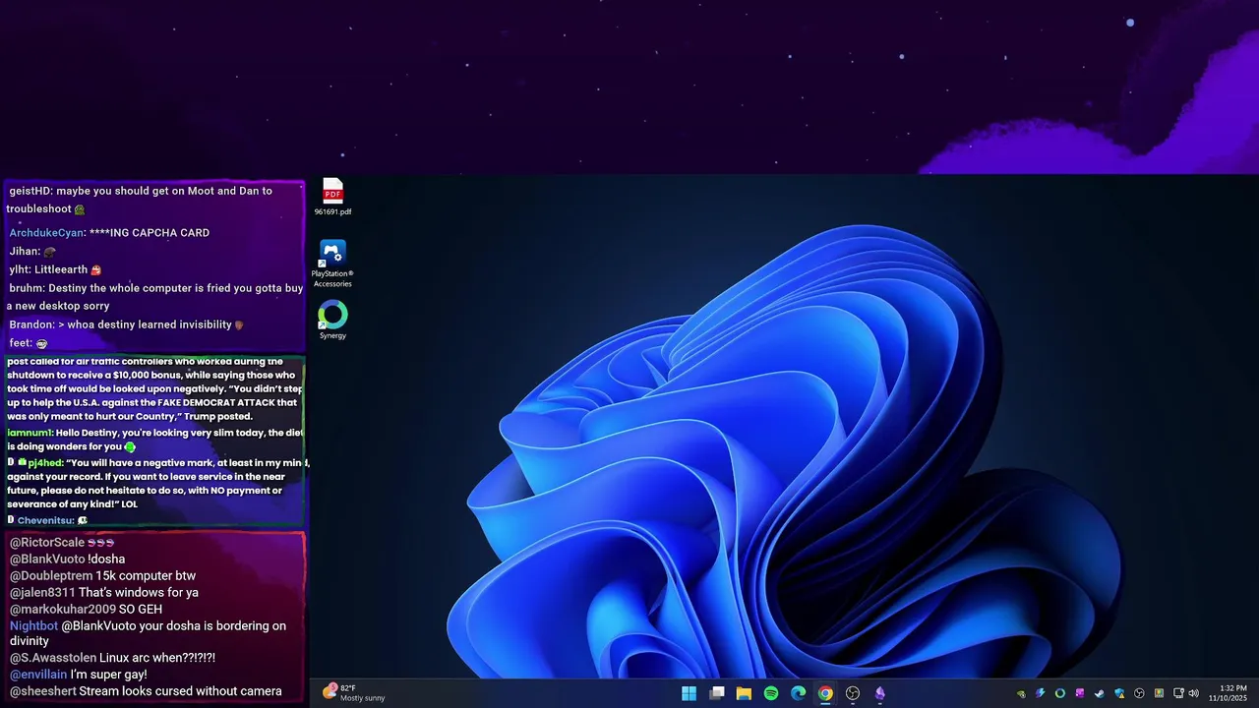
Task: Click the username Brandon in chat
Action: [31, 324]
